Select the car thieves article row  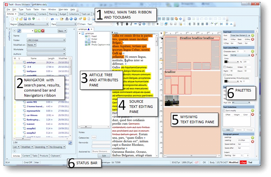tap(42, 115)
